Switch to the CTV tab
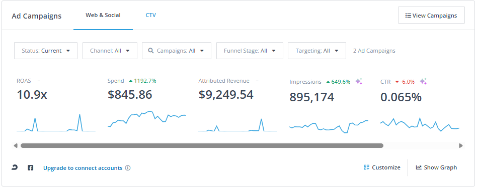Viewport: 478px width, 189px height. tap(150, 15)
